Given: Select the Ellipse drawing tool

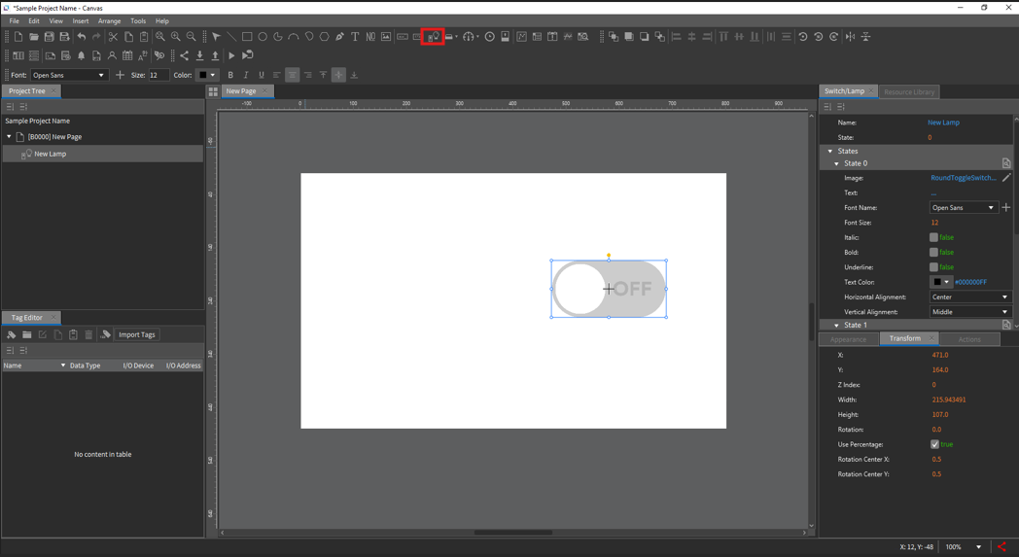Looking at the screenshot, I should tap(263, 37).
